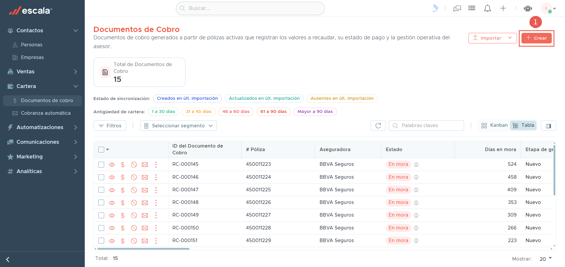Click the Buscar global search field

pos(250,8)
